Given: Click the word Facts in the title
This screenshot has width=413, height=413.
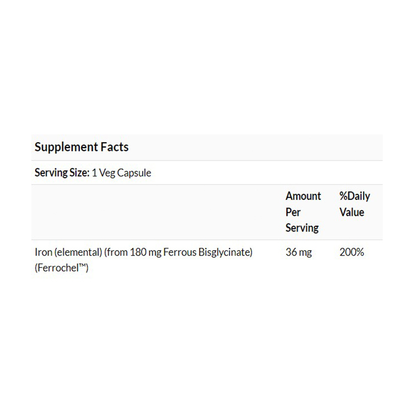Looking at the screenshot, I should coord(115,147).
